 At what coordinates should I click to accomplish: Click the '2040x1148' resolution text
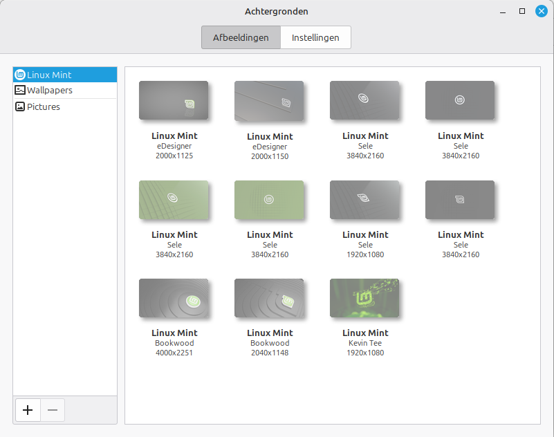270,353
